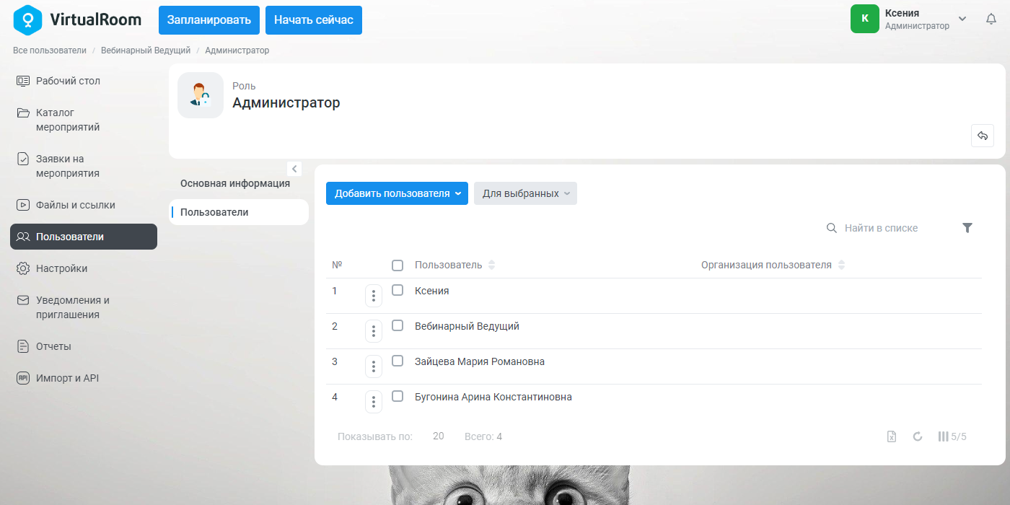Viewport: 1010px width, 505px height.
Task: Open Рабочий стол in the sidebar
Action: (x=84, y=81)
